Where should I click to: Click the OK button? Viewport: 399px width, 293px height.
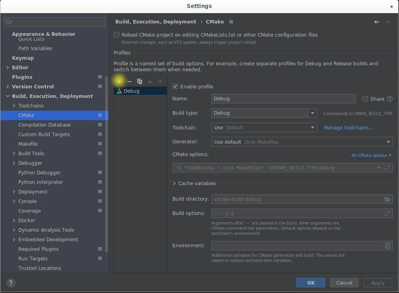(311, 283)
